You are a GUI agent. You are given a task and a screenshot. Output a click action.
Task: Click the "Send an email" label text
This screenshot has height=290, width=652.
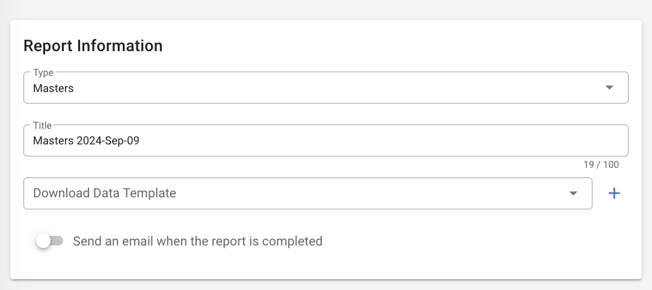pyautogui.click(x=197, y=241)
